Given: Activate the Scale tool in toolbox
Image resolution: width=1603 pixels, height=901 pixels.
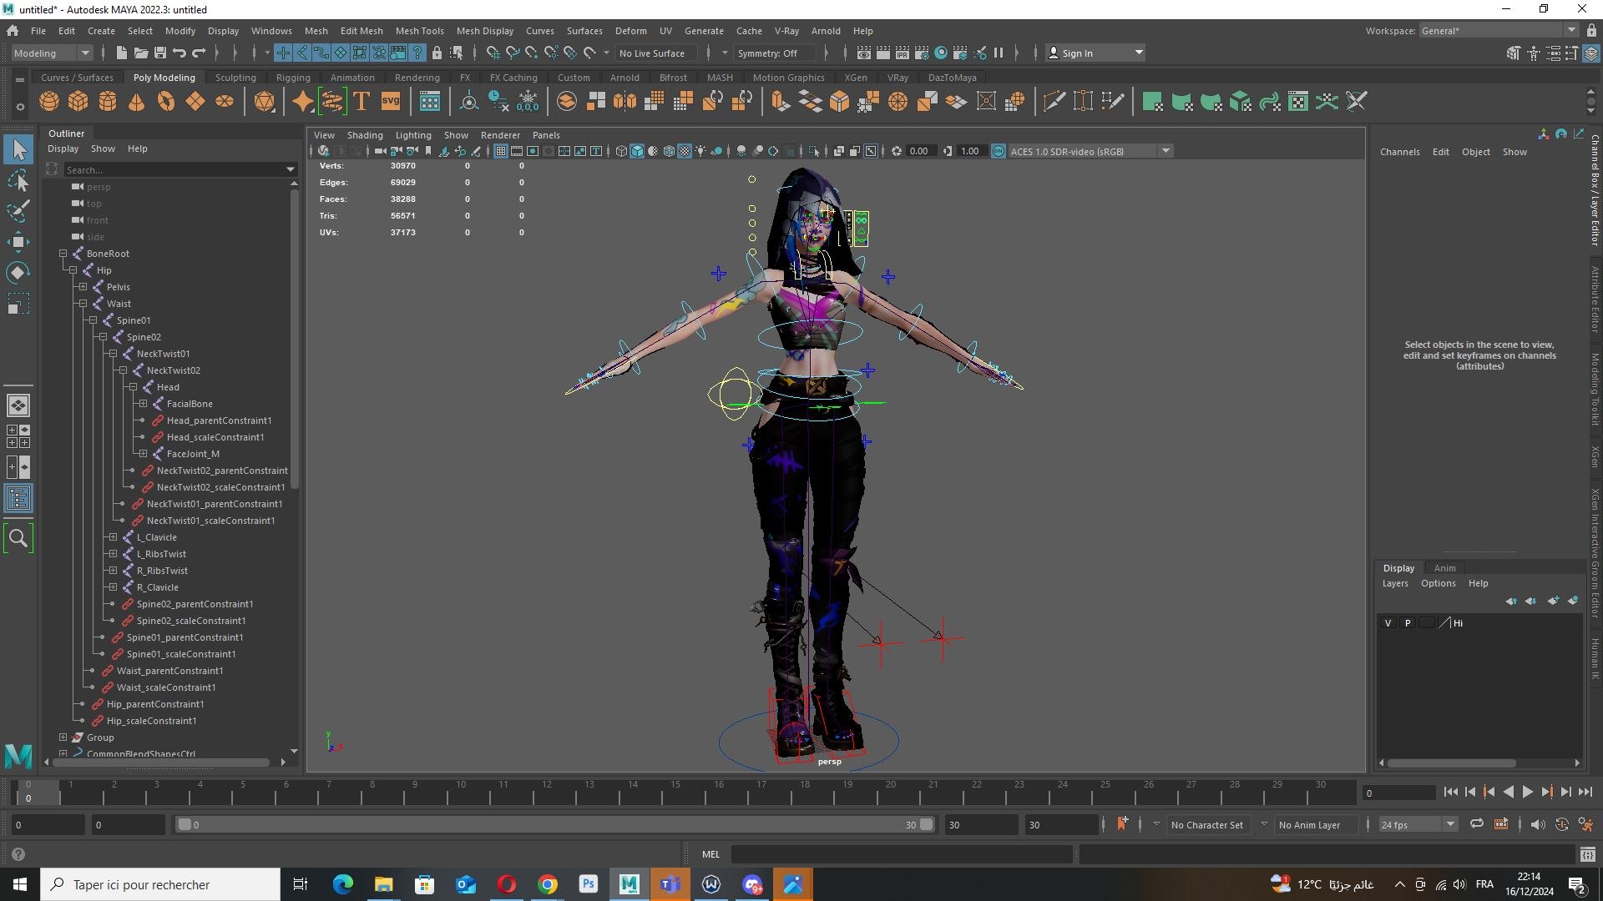Looking at the screenshot, I should 18,304.
